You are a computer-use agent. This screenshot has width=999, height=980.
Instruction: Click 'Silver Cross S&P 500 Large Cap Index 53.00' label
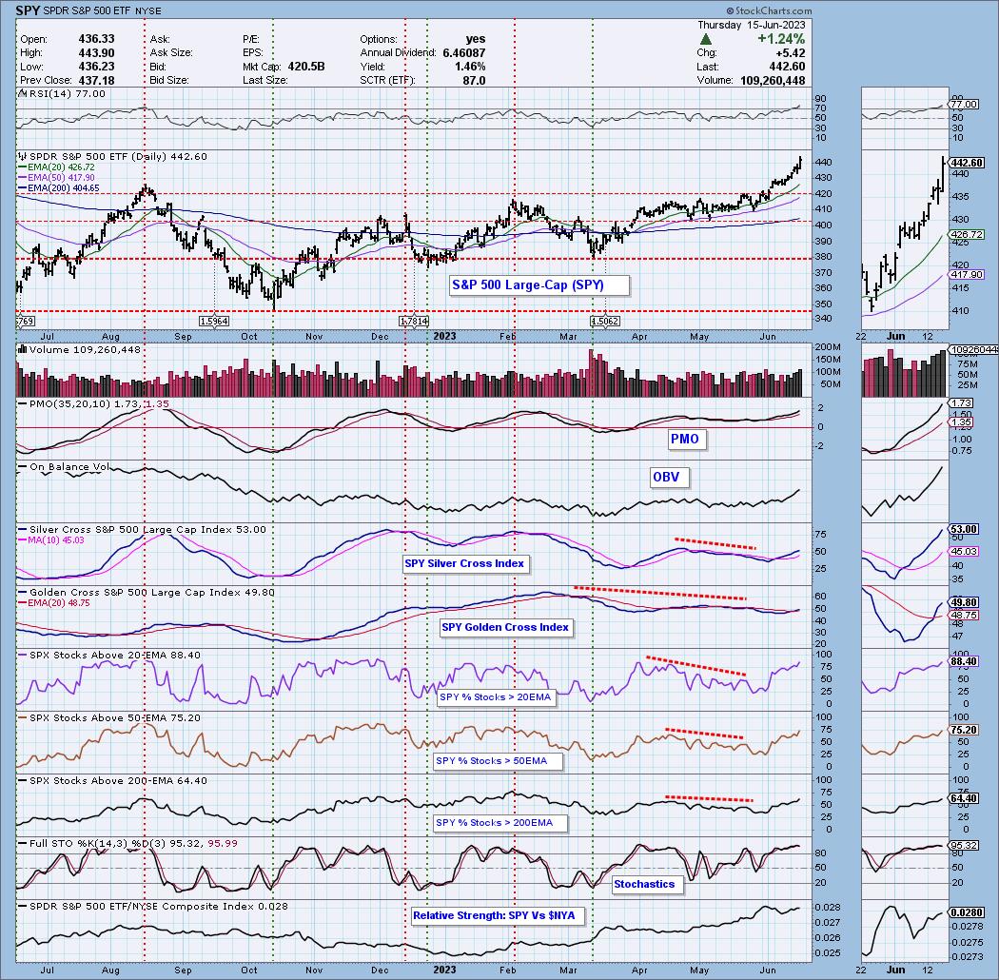point(147,530)
